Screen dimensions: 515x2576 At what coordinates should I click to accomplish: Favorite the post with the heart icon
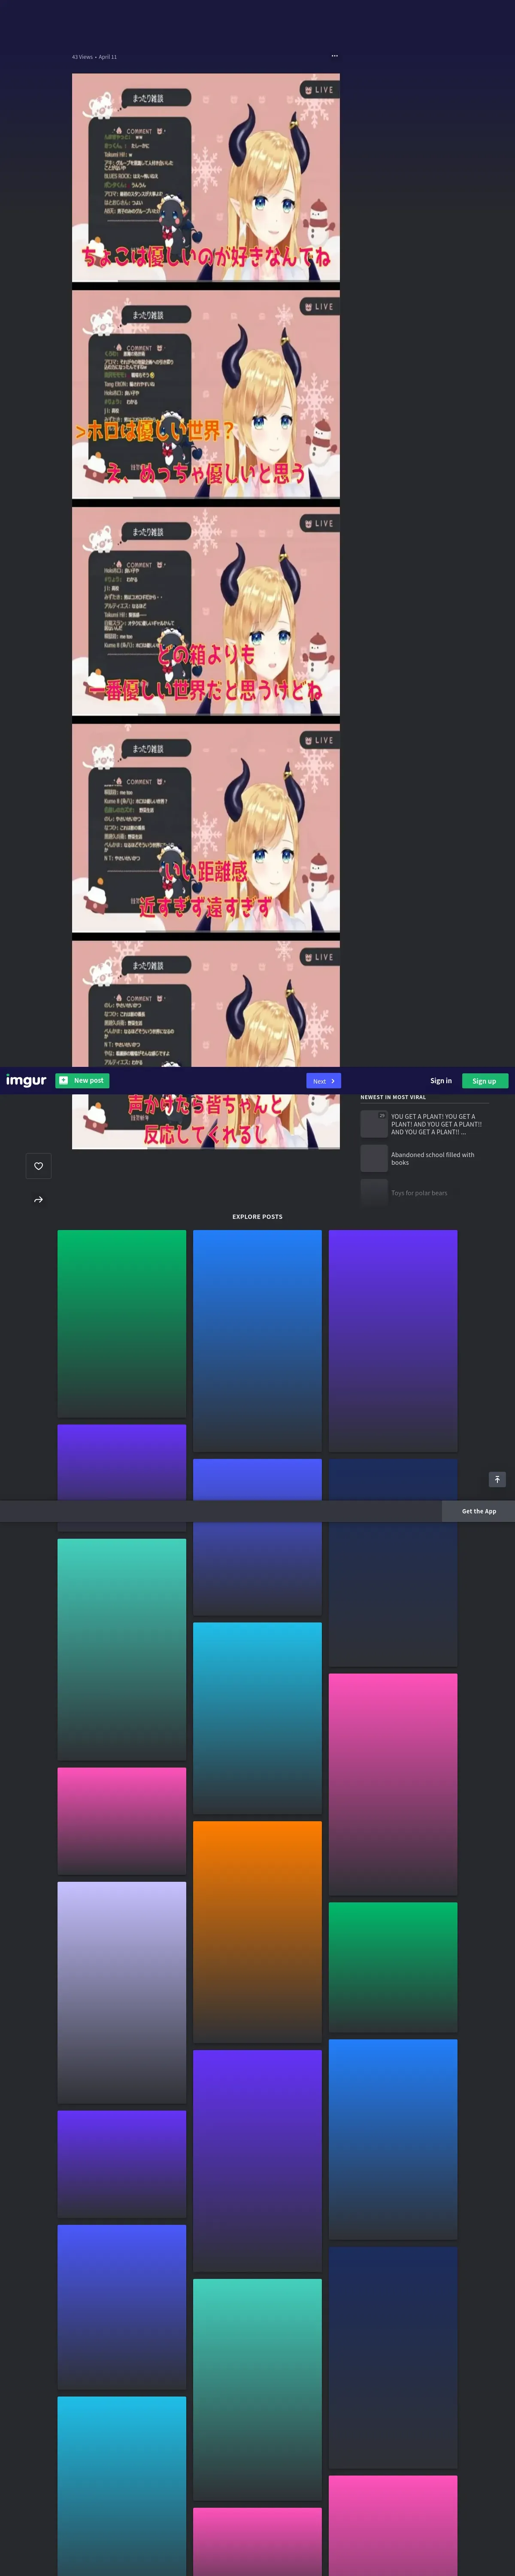click(39, 1166)
